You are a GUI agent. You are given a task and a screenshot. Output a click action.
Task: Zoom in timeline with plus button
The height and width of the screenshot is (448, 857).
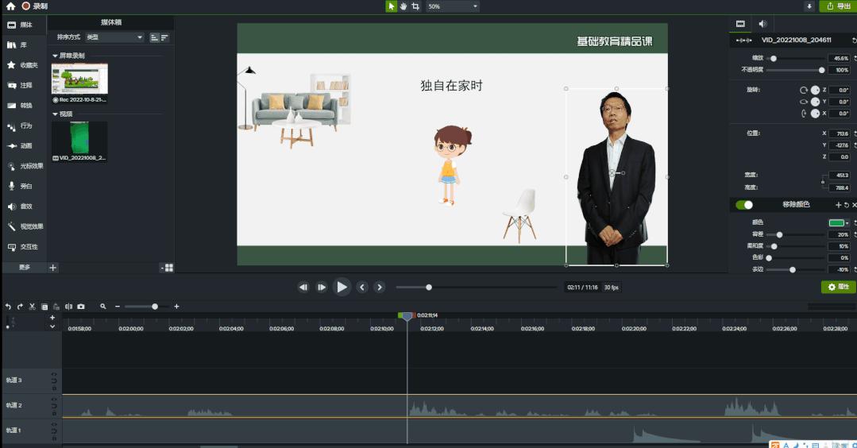tap(176, 307)
